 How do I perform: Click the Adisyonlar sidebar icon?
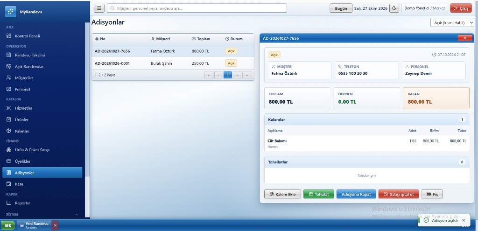(x=9, y=173)
